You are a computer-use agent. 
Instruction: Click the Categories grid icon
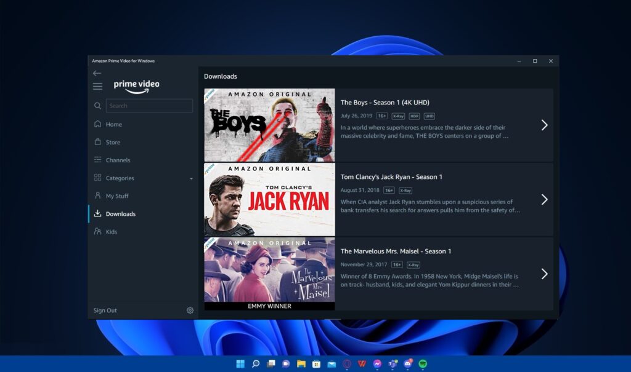pos(97,178)
